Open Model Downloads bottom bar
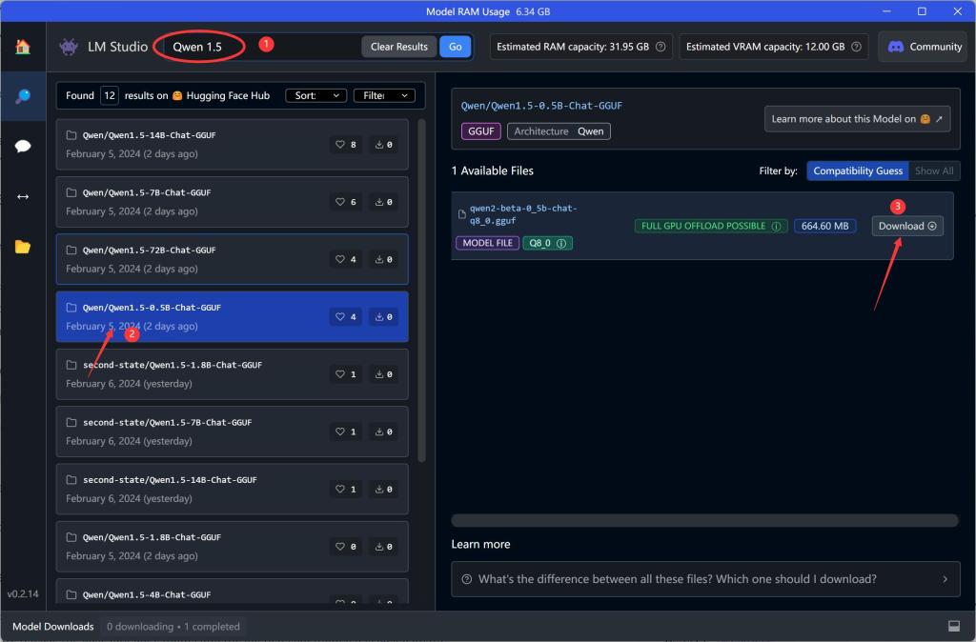The width and height of the screenshot is (976, 642). (x=53, y=627)
